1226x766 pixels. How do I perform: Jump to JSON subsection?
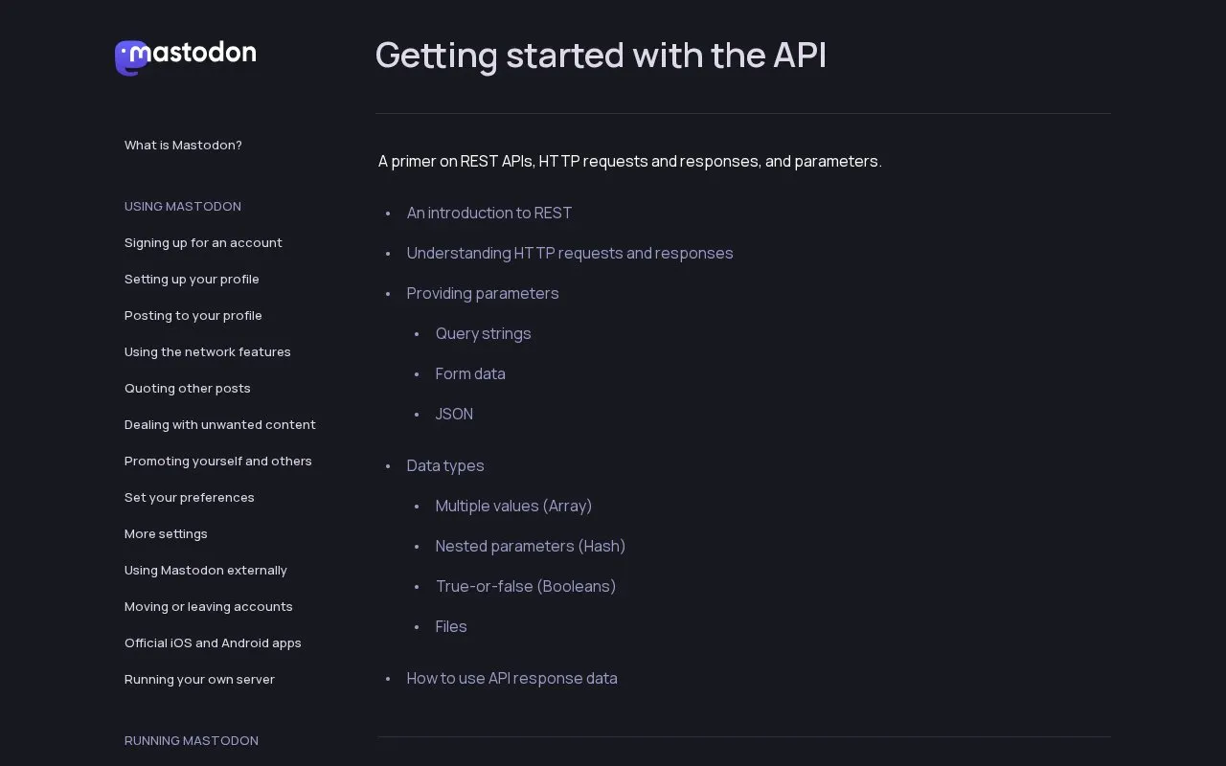pyautogui.click(x=454, y=414)
